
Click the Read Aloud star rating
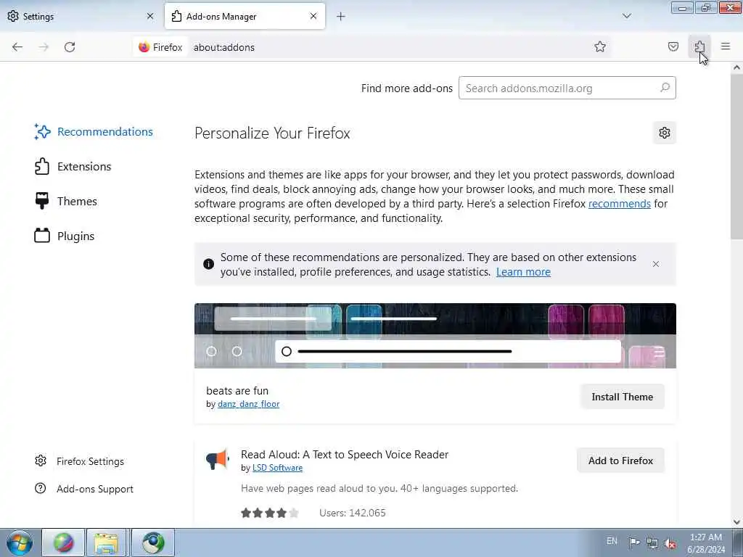point(270,513)
